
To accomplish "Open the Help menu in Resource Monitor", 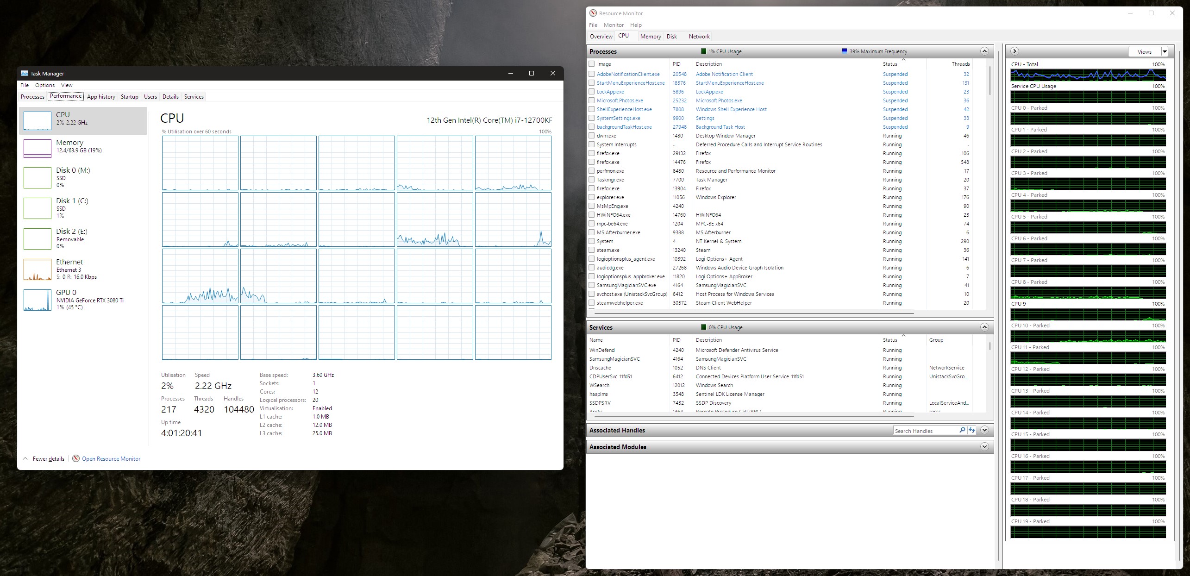I will click(x=636, y=25).
